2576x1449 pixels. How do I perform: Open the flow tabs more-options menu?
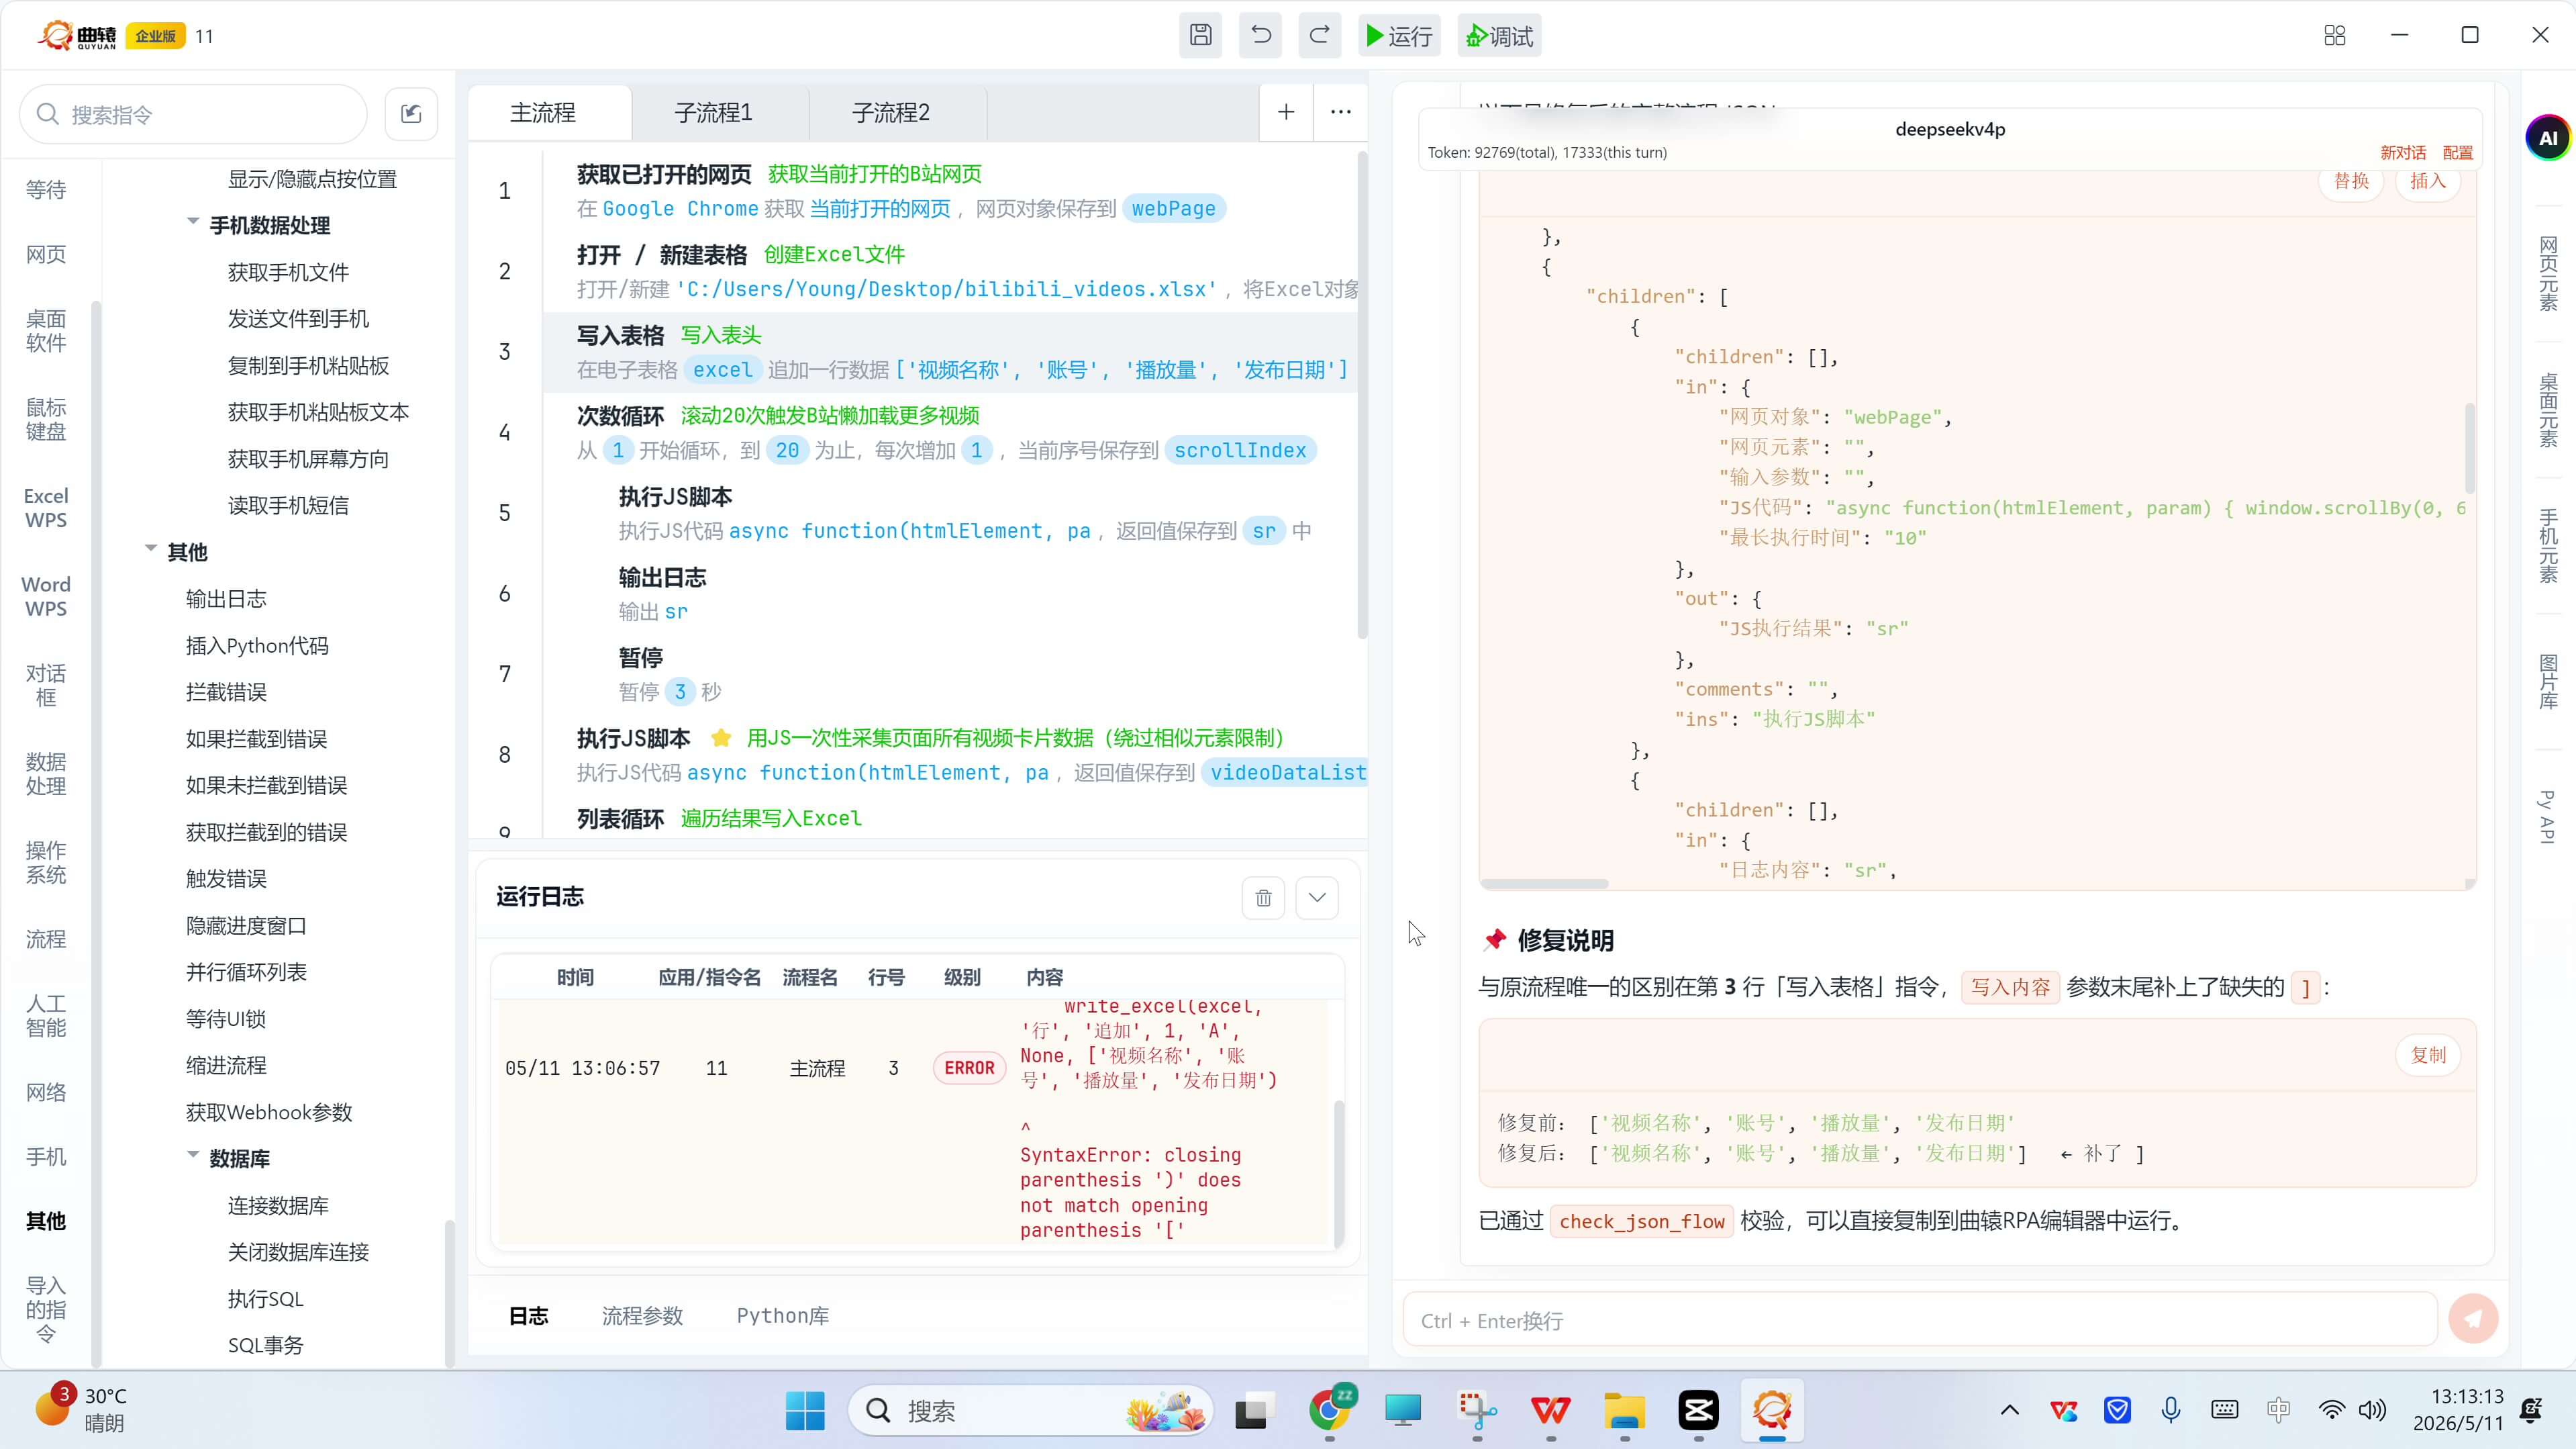click(x=1341, y=112)
